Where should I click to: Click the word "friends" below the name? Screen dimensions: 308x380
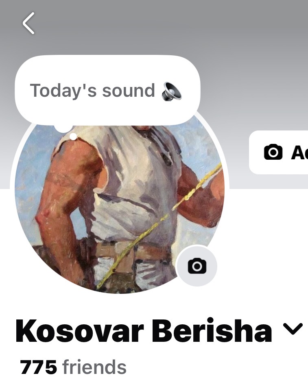[x=94, y=367]
